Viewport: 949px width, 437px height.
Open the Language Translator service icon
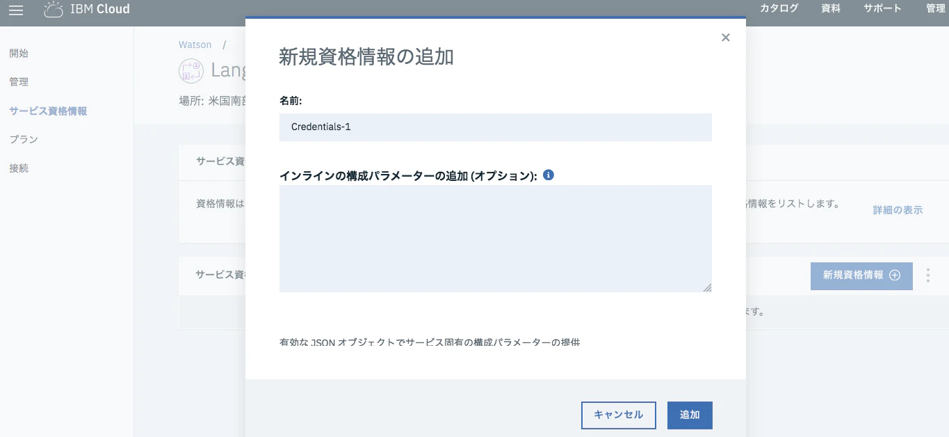[190, 71]
